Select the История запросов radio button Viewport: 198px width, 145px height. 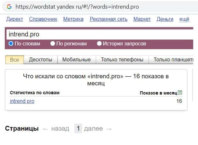(99, 43)
